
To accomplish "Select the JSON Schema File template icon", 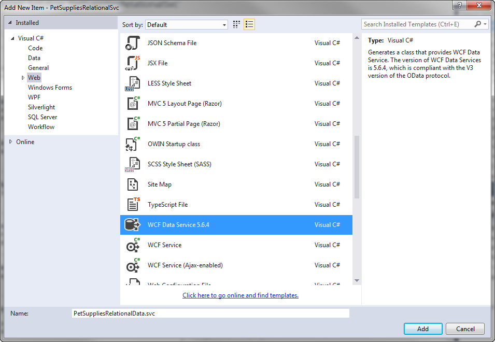I will [x=133, y=43].
